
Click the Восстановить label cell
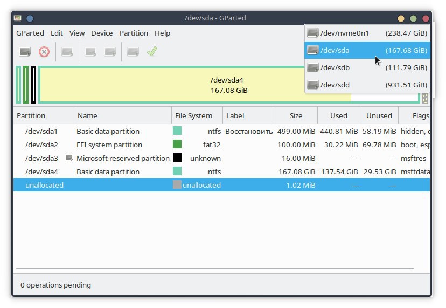249,132
